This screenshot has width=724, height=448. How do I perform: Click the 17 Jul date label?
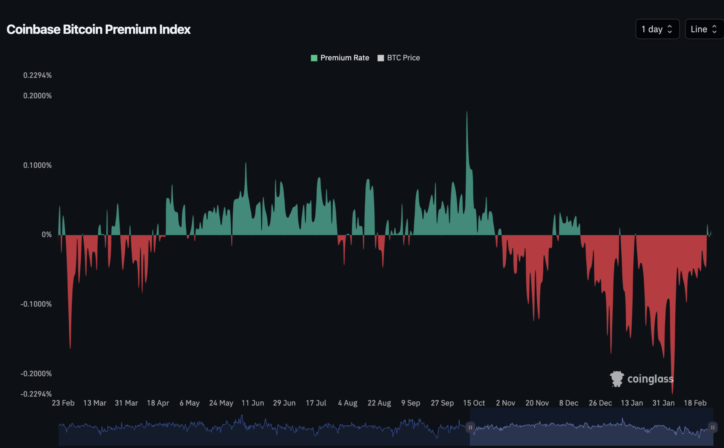[316, 403]
